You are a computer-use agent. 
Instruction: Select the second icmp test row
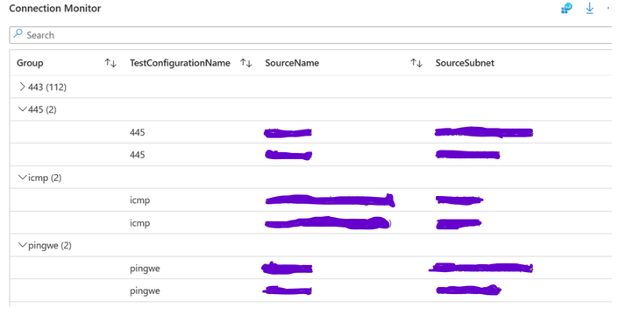[310, 223]
